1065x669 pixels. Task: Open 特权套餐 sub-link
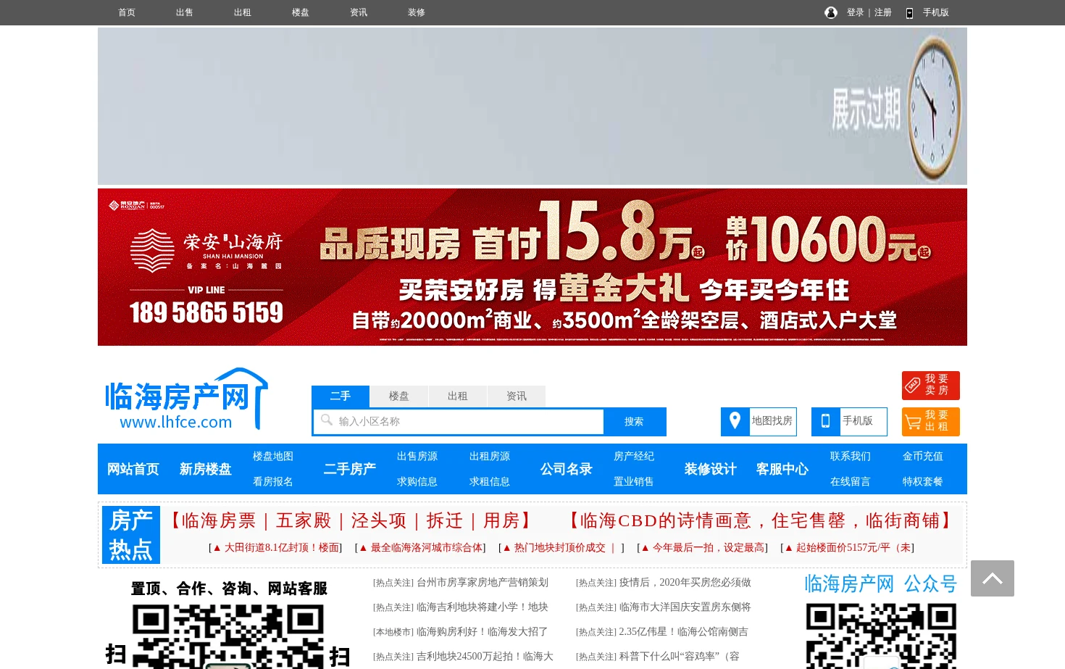click(x=923, y=481)
